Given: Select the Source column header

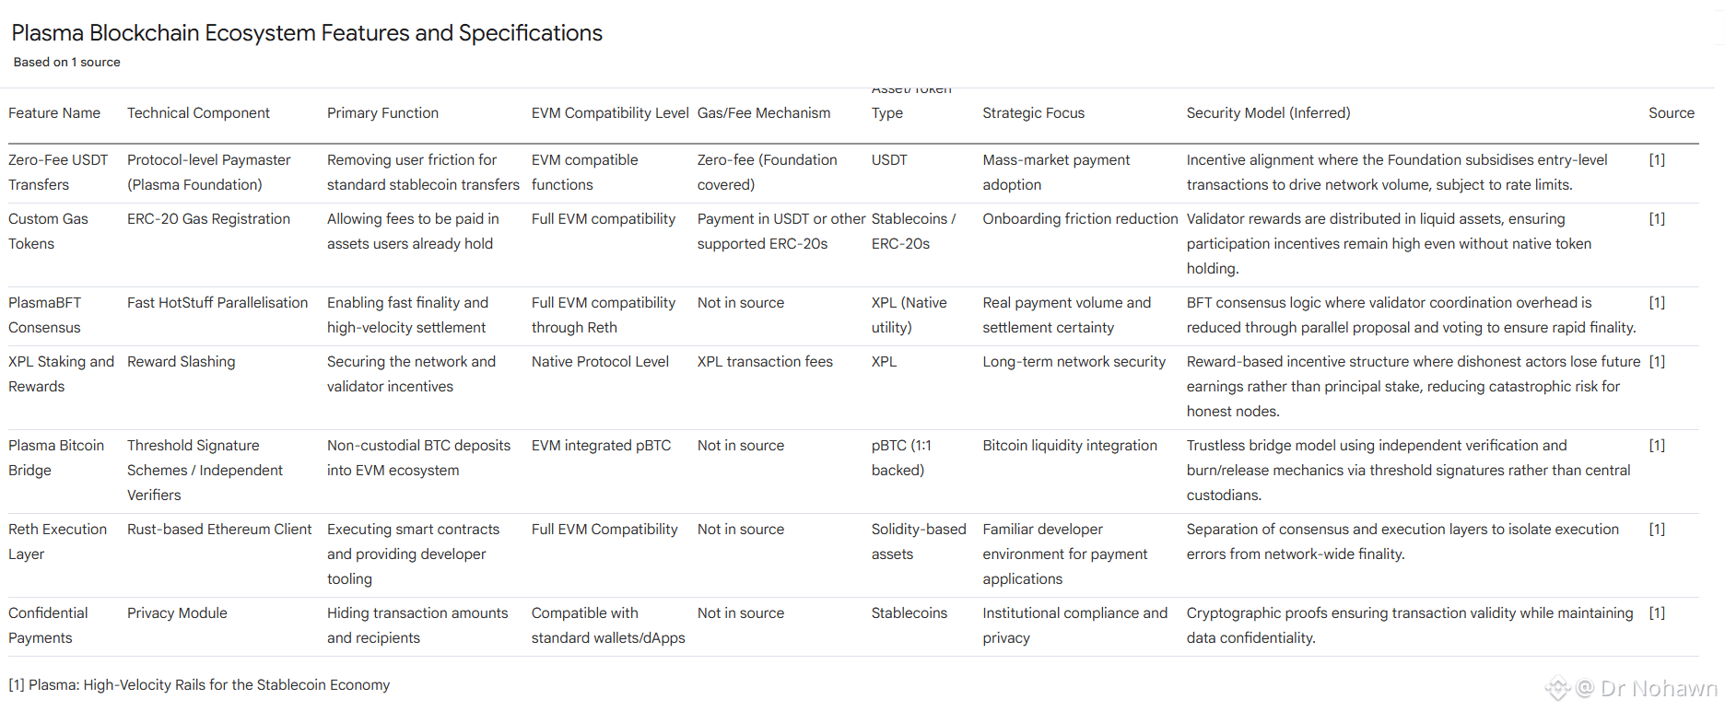Looking at the screenshot, I should pyautogui.click(x=1671, y=112).
